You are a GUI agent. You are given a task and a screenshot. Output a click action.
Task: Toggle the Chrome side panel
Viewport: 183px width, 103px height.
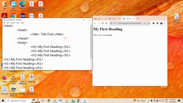(157, 23)
